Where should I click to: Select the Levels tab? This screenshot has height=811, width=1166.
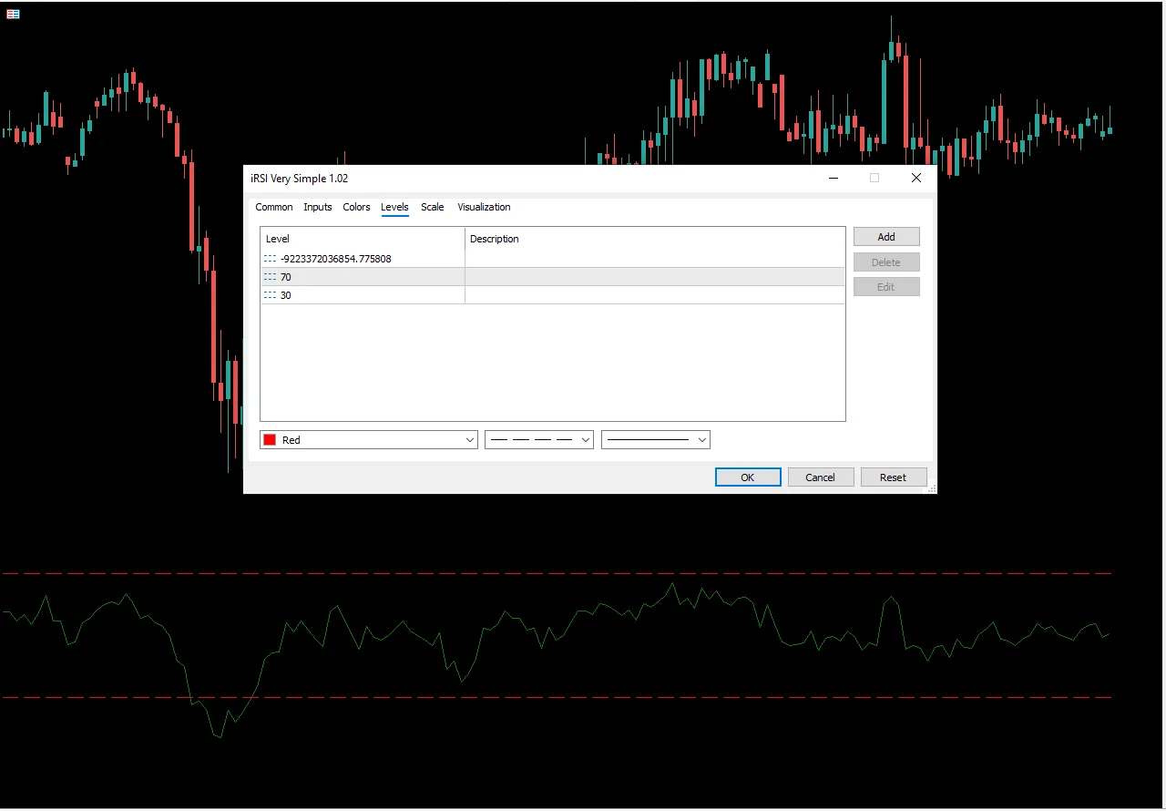point(394,207)
